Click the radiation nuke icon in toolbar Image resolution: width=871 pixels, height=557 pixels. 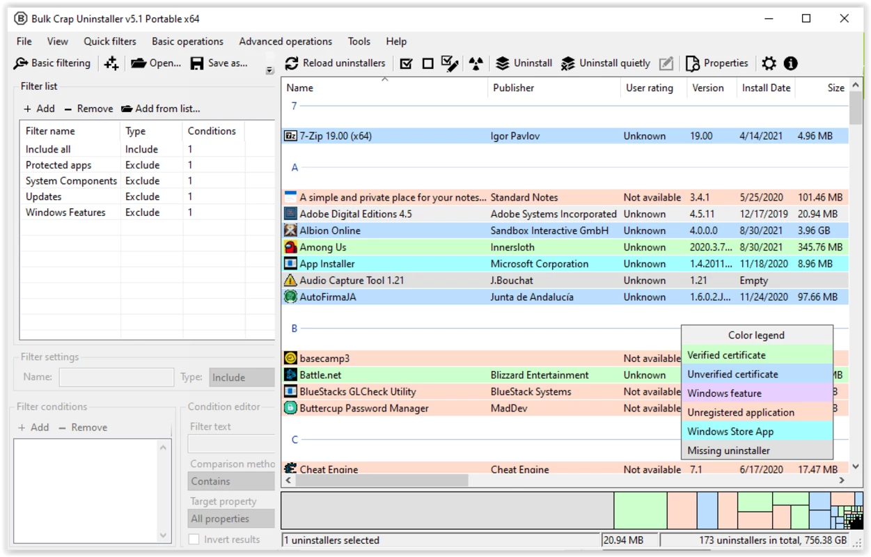point(476,63)
